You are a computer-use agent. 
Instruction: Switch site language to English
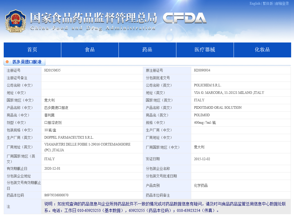click(x=255, y=3)
